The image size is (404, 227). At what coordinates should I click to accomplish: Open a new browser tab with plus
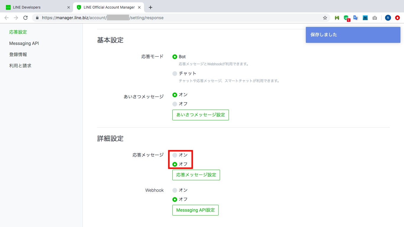coord(151,7)
